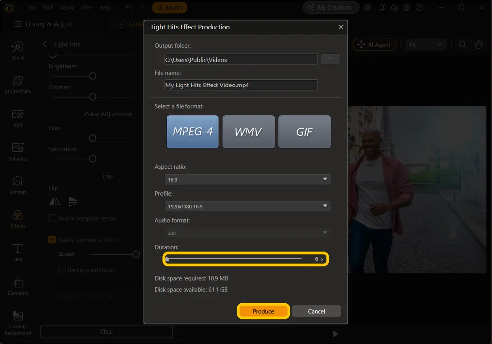Open the Help menu

click(105, 7)
